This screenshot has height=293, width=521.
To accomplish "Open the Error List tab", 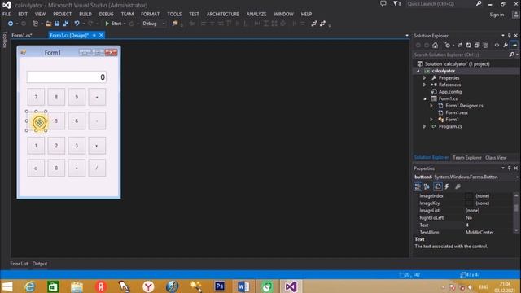I will 19,264.
